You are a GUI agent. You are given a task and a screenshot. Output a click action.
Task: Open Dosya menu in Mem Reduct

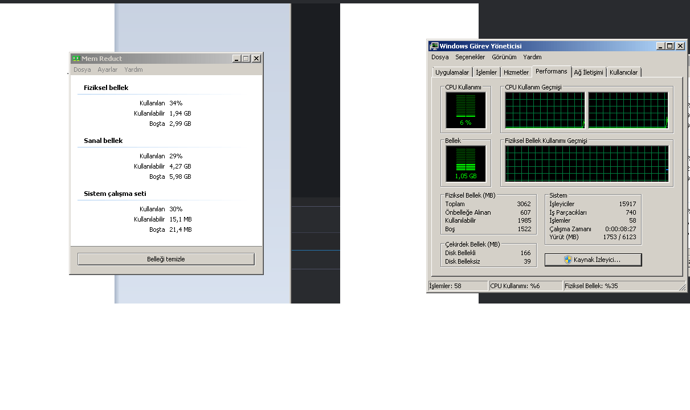click(82, 69)
